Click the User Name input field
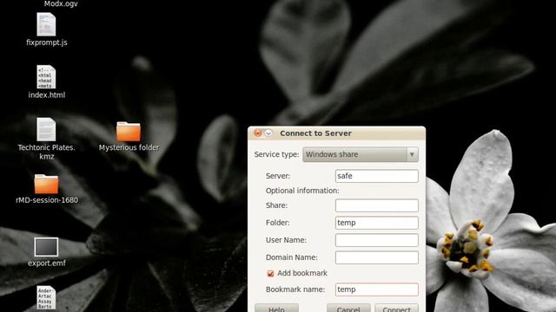Image resolution: width=556 pixels, height=312 pixels. [x=376, y=240]
